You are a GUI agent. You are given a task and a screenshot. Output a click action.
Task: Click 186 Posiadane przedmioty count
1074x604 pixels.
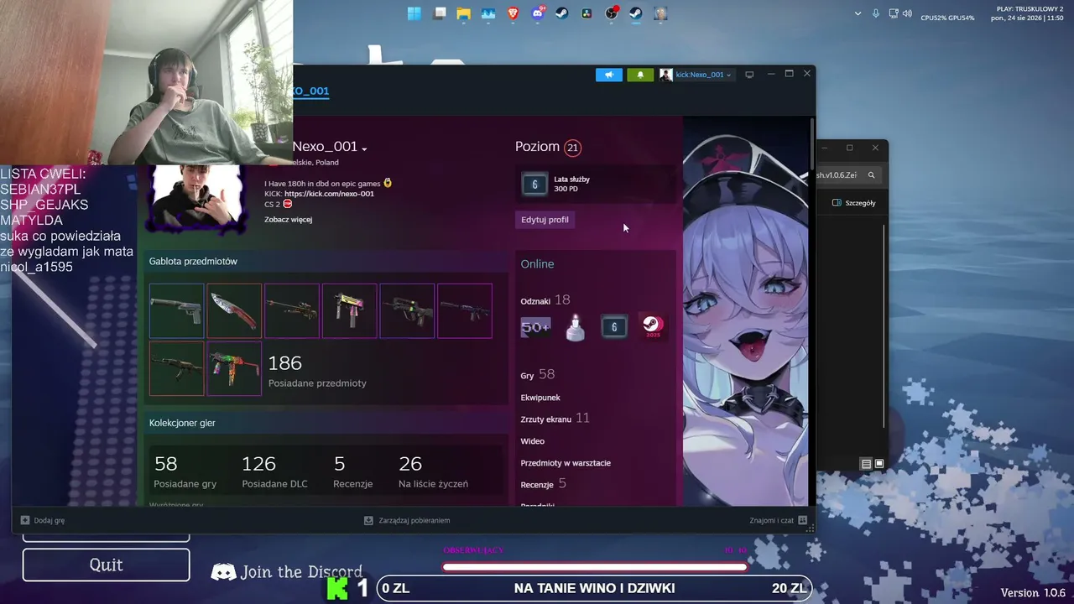click(317, 371)
